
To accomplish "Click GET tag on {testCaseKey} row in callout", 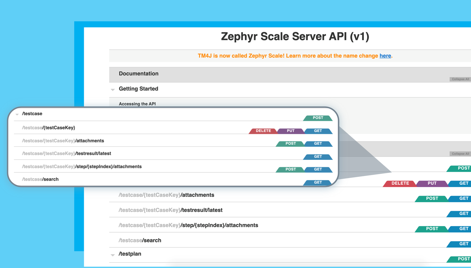I will pyautogui.click(x=318, y=131).
